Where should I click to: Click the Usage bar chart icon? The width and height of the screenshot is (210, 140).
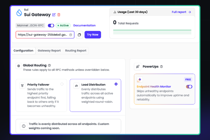pos(115,12)
